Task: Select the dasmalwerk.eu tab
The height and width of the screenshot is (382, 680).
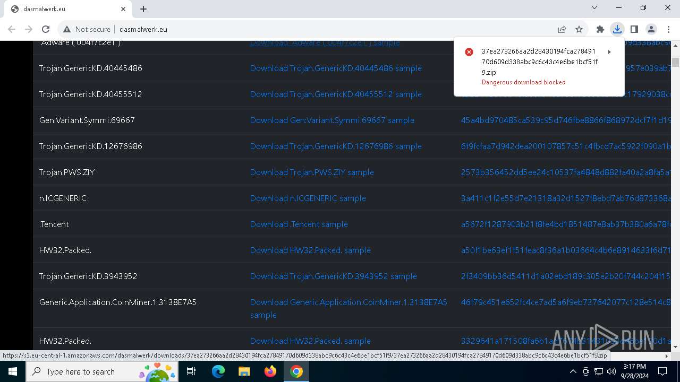Action: [68, 9]
